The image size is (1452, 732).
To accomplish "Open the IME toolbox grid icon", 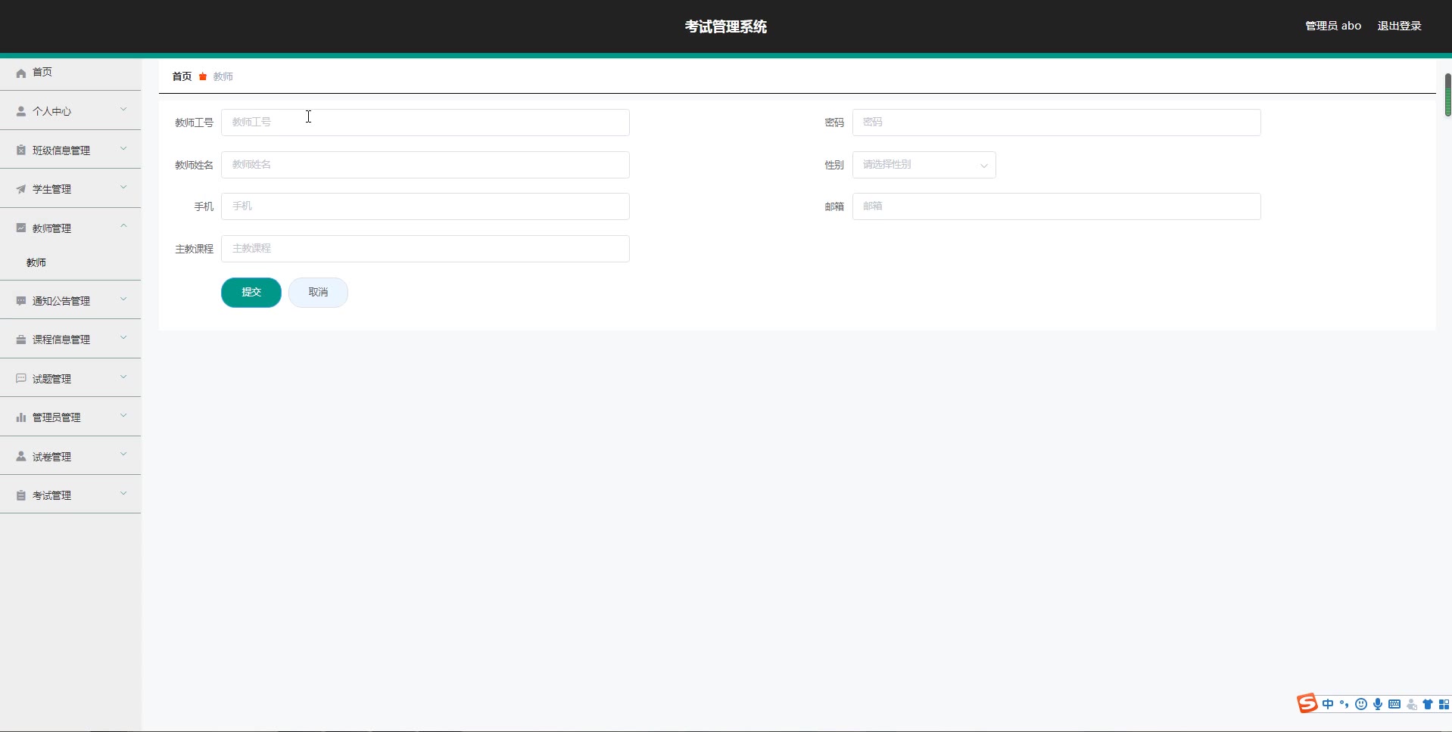I will click(x=1444, y=704).
